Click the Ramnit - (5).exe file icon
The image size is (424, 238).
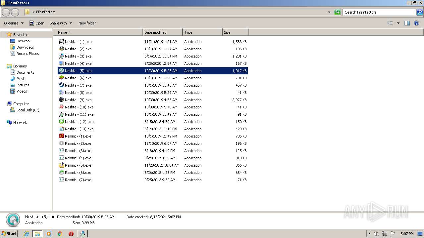[61, 165]
